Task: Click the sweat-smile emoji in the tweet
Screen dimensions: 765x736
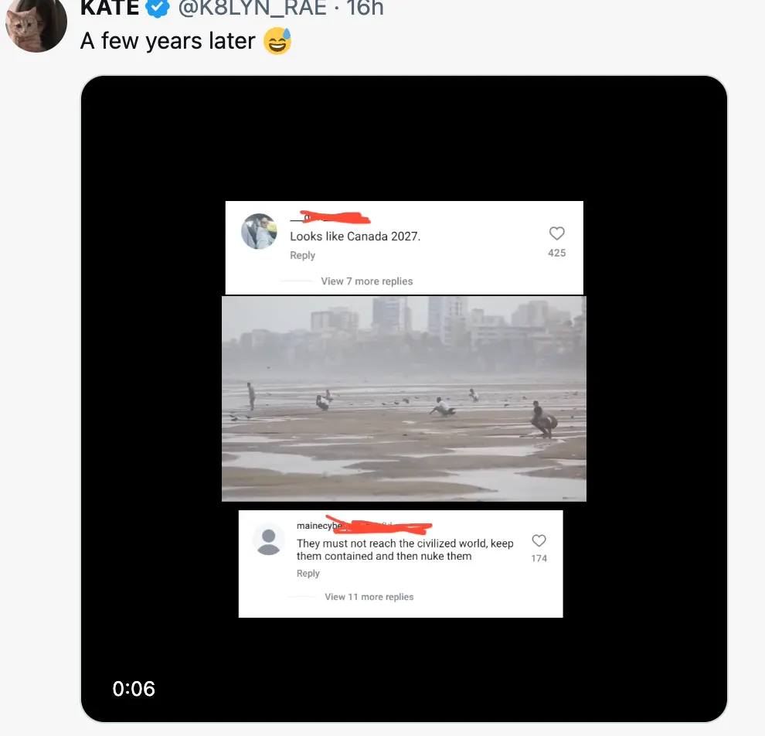Action: [x=277, y=41]
